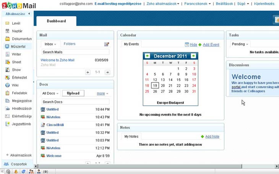Open the Sheet spreadsheet icon

(x=7, y=62)
